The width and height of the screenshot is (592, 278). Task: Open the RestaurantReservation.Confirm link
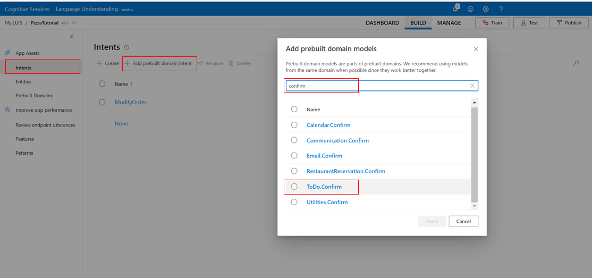(x=345, y=171)
